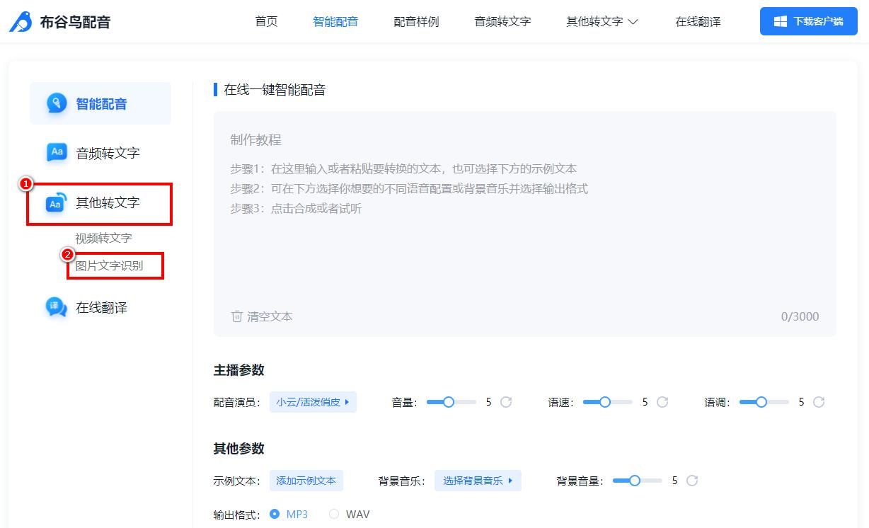The image size is (869, 528).
Task: Reset 音量 with its refresh icon
Action: point(506,402)
